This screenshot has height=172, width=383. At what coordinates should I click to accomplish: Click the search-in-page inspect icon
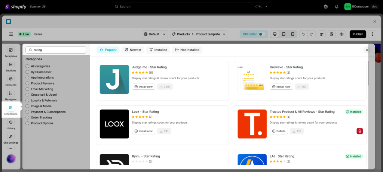point(331,34)
